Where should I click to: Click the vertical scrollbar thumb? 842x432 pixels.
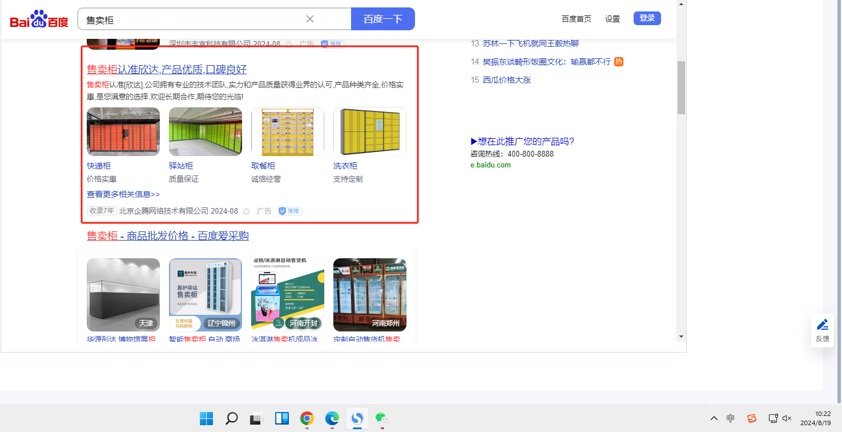(x=681, y=87)
